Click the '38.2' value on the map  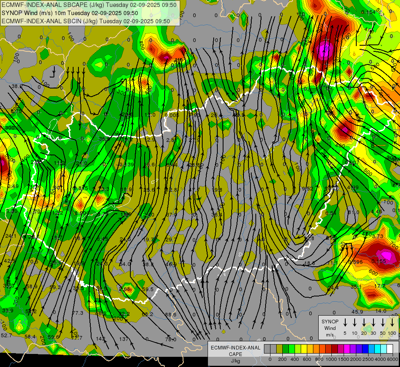[17, 86]
